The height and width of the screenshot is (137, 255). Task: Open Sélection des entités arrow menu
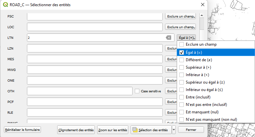click(174, 130)
